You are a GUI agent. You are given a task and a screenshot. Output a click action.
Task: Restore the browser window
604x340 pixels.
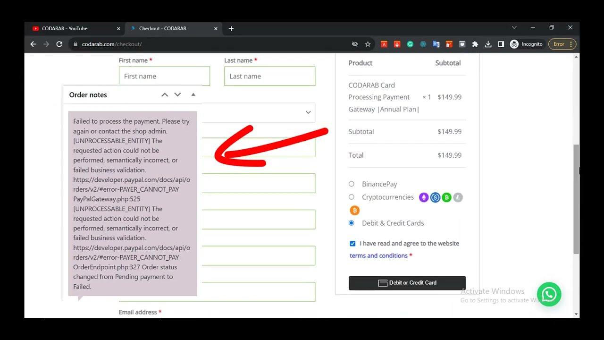tap(551, 28)
